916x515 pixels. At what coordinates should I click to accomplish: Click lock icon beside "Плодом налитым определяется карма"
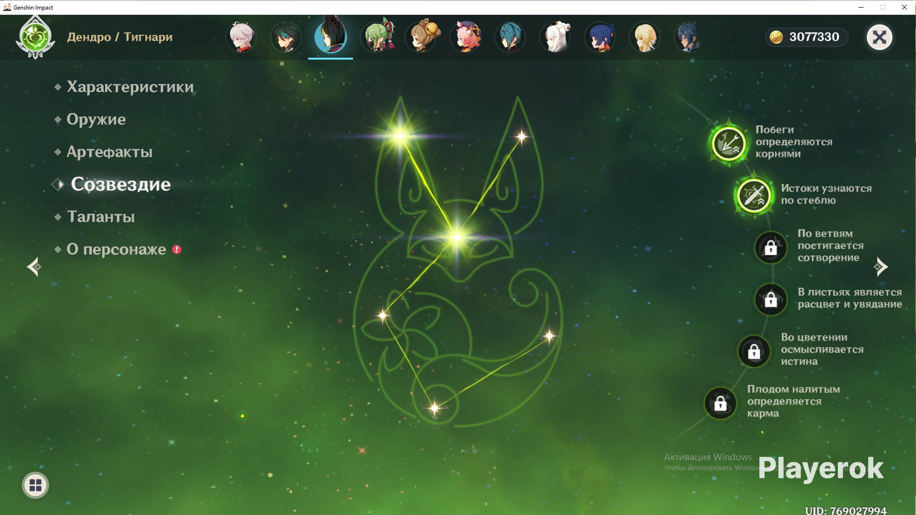(x=720, y=403)
